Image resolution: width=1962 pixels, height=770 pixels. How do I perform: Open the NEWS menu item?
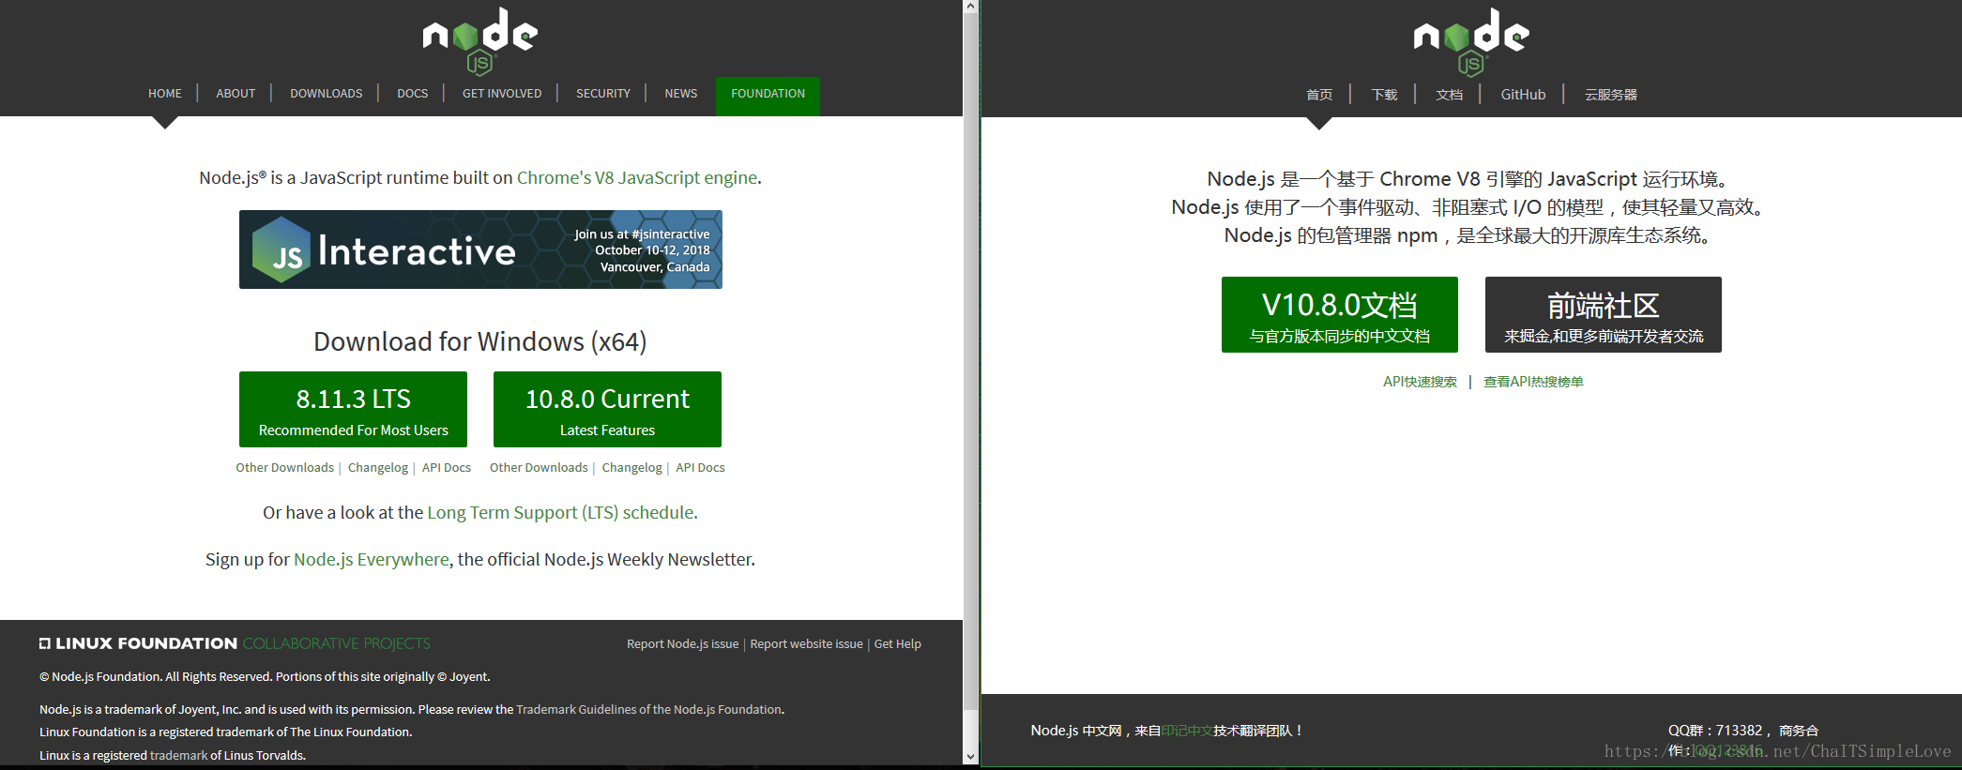680,94
